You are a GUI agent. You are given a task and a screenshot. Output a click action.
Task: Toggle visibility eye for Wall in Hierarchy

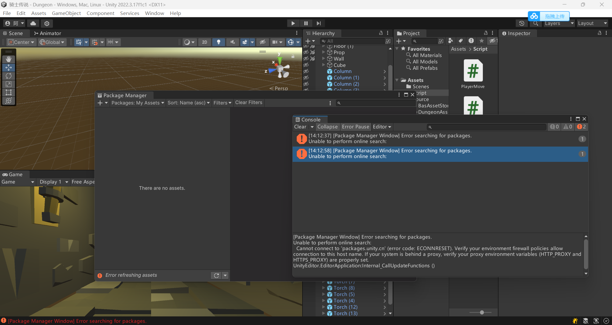pyautogui.click(x=306, y=59)
